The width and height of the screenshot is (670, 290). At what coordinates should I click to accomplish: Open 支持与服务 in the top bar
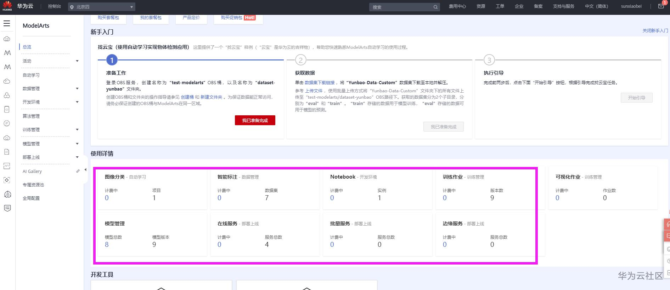click(563, 6)
